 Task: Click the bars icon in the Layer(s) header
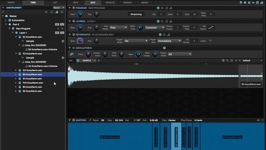(x=171, y=21)
